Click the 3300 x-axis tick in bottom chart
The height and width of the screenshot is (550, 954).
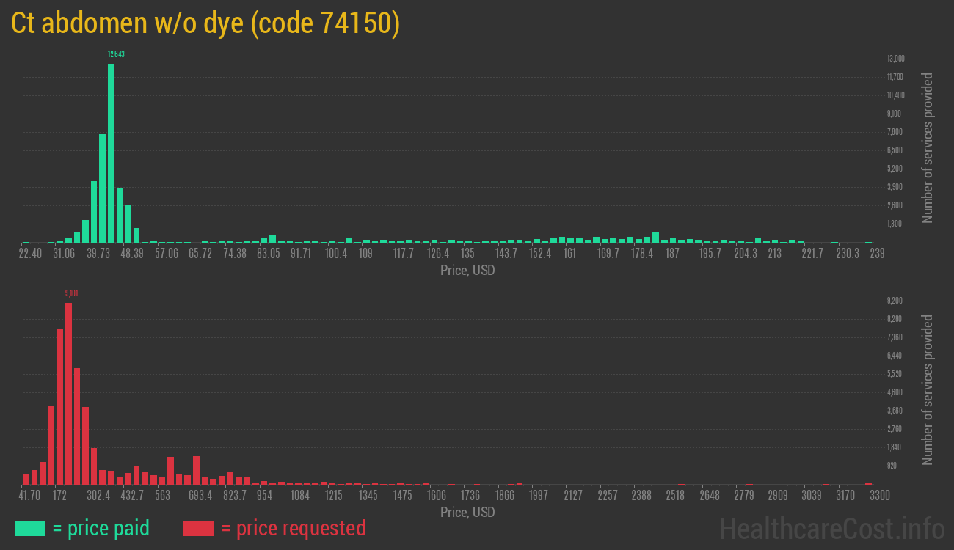879,495
